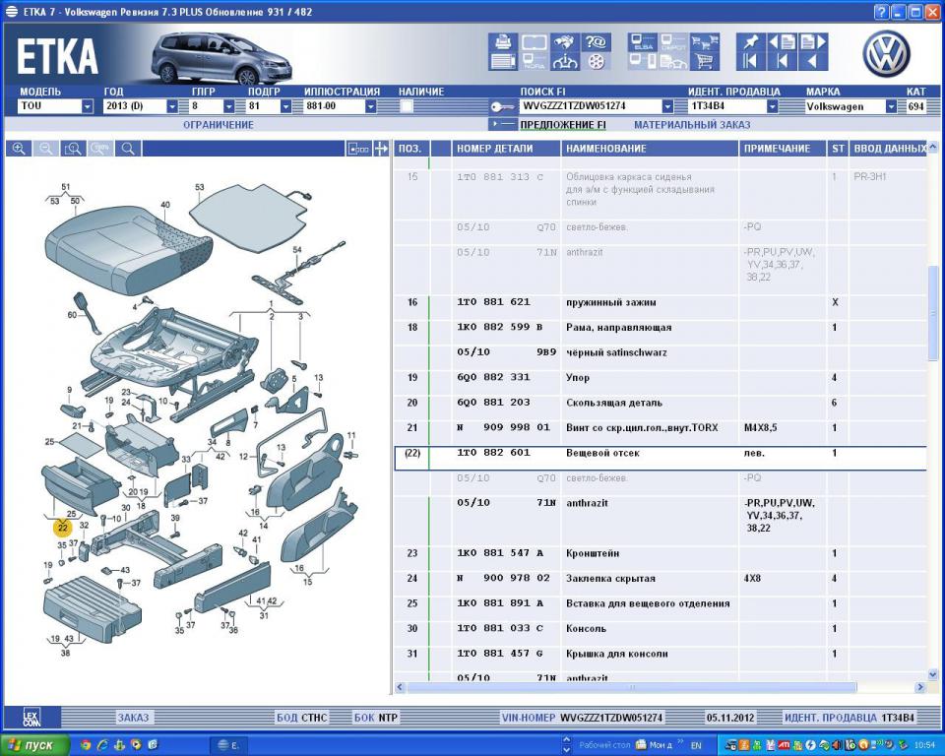
Task: Open the ?@ help and e-mail icon
Action: pyautogui.click(x=597, y=42)
